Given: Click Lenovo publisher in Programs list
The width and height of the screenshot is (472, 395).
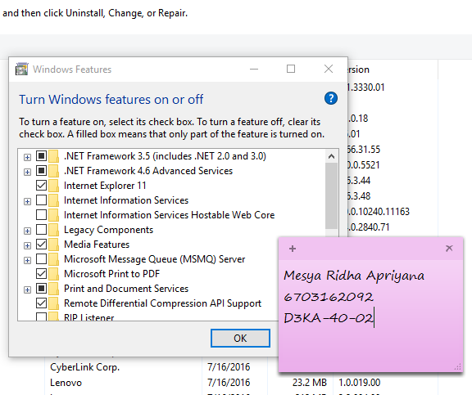Looking at the screenshot, I should [x=66, y=383].
